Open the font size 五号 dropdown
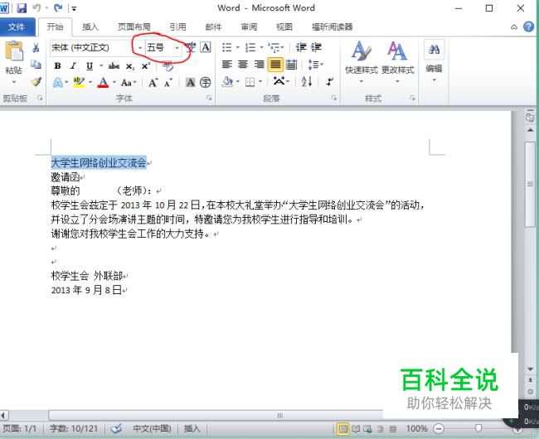539x439 pixels. 177,48
